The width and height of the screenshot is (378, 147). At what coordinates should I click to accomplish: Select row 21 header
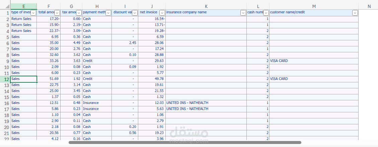(x=5, y=133)
